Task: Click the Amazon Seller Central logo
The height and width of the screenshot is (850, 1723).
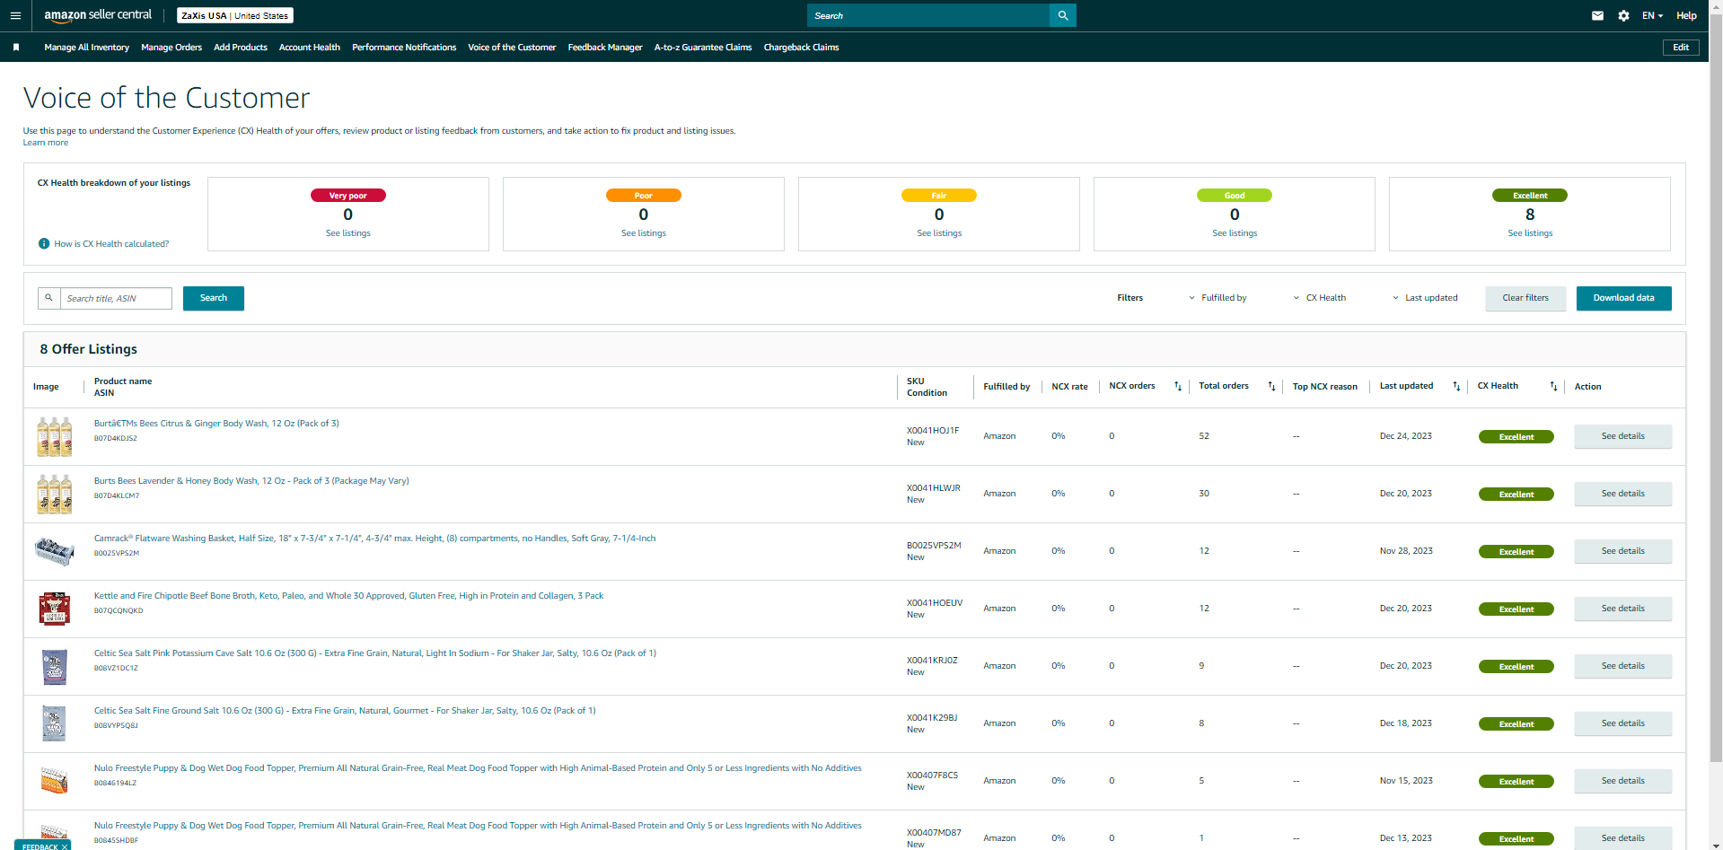Action: (x=98, y=15)
